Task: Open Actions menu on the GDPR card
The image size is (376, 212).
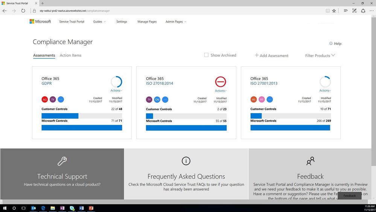Action: 116,91
